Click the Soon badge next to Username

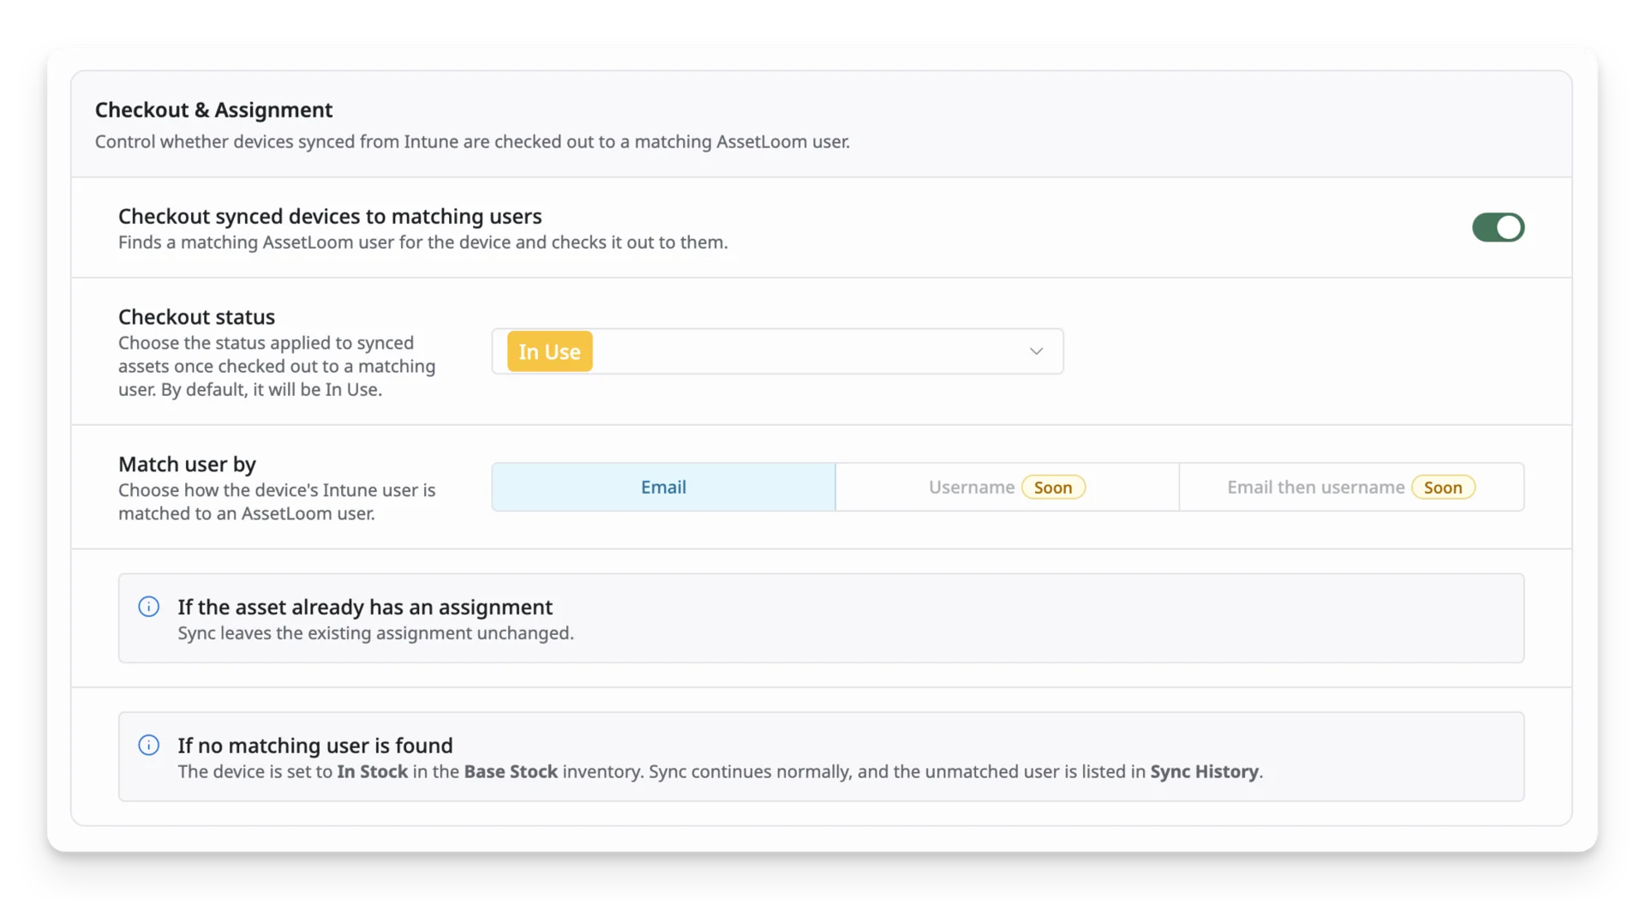1053,487
